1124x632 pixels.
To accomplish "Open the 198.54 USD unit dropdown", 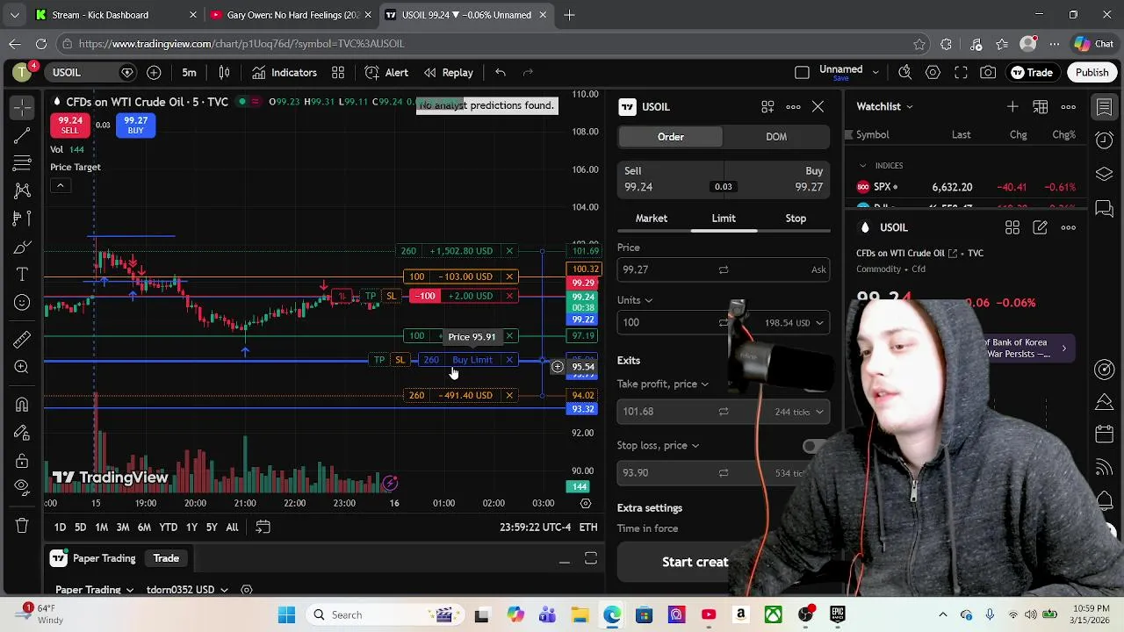I will tap(794, 323).
